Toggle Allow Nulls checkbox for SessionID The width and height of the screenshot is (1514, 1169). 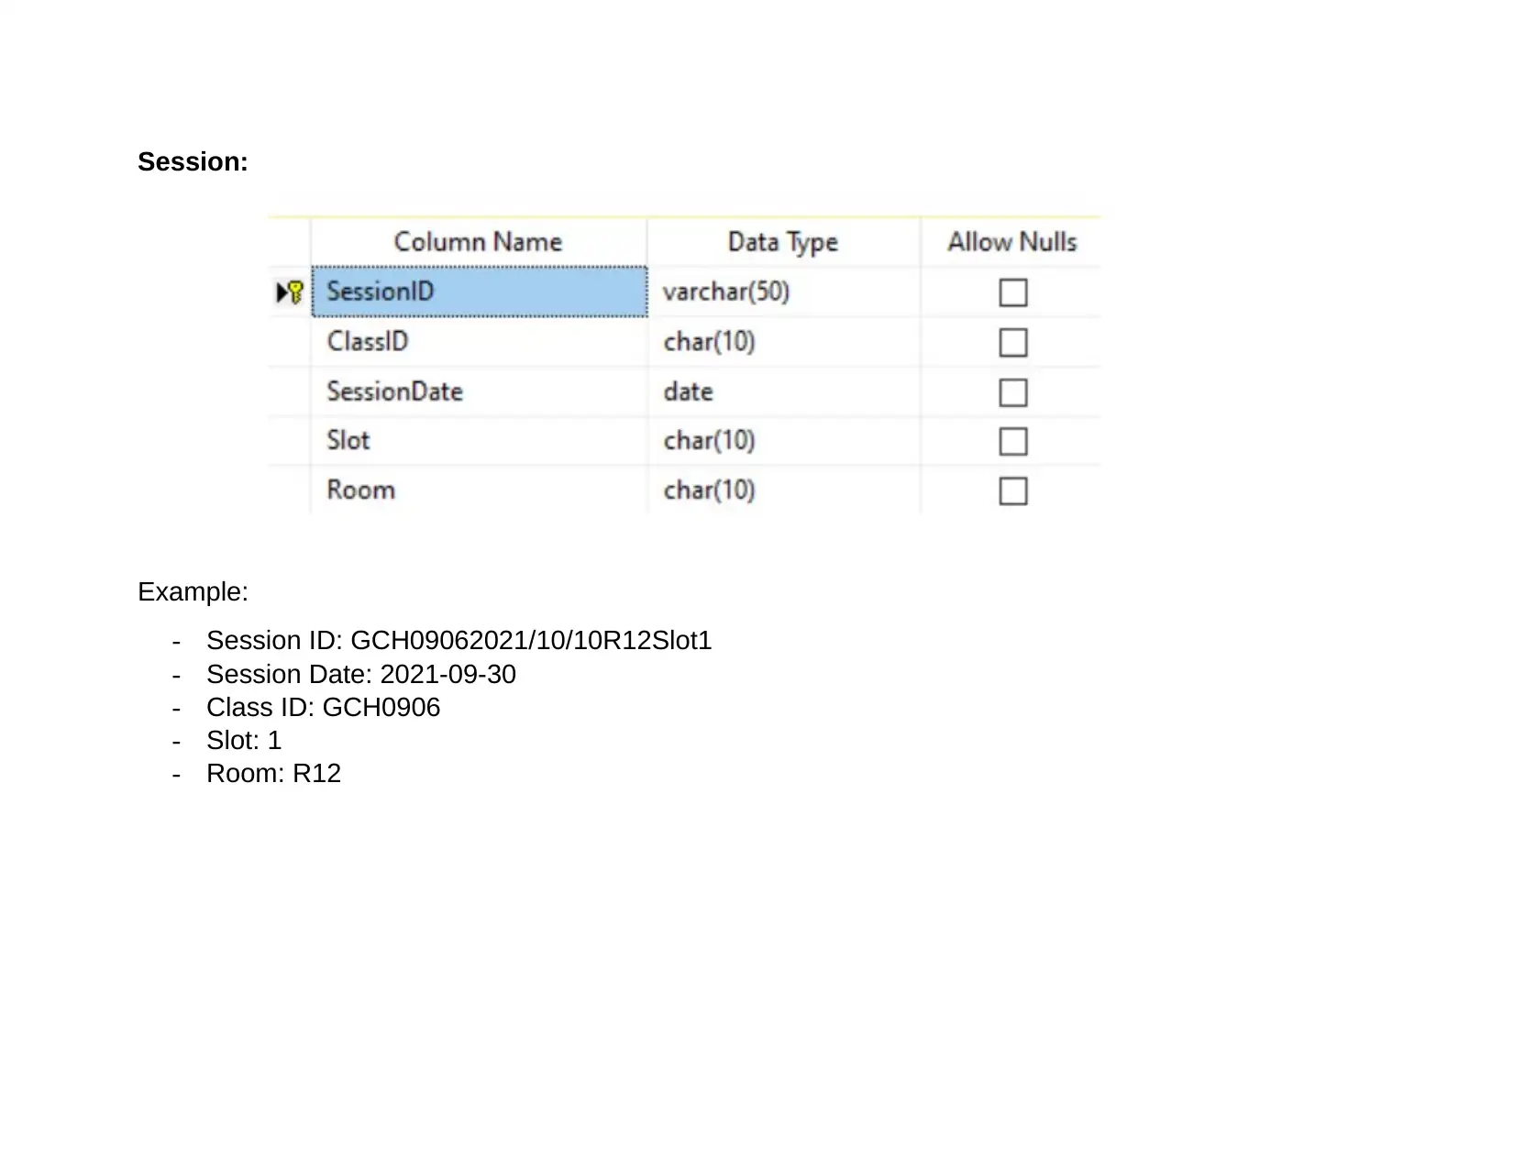point(1012,292)
